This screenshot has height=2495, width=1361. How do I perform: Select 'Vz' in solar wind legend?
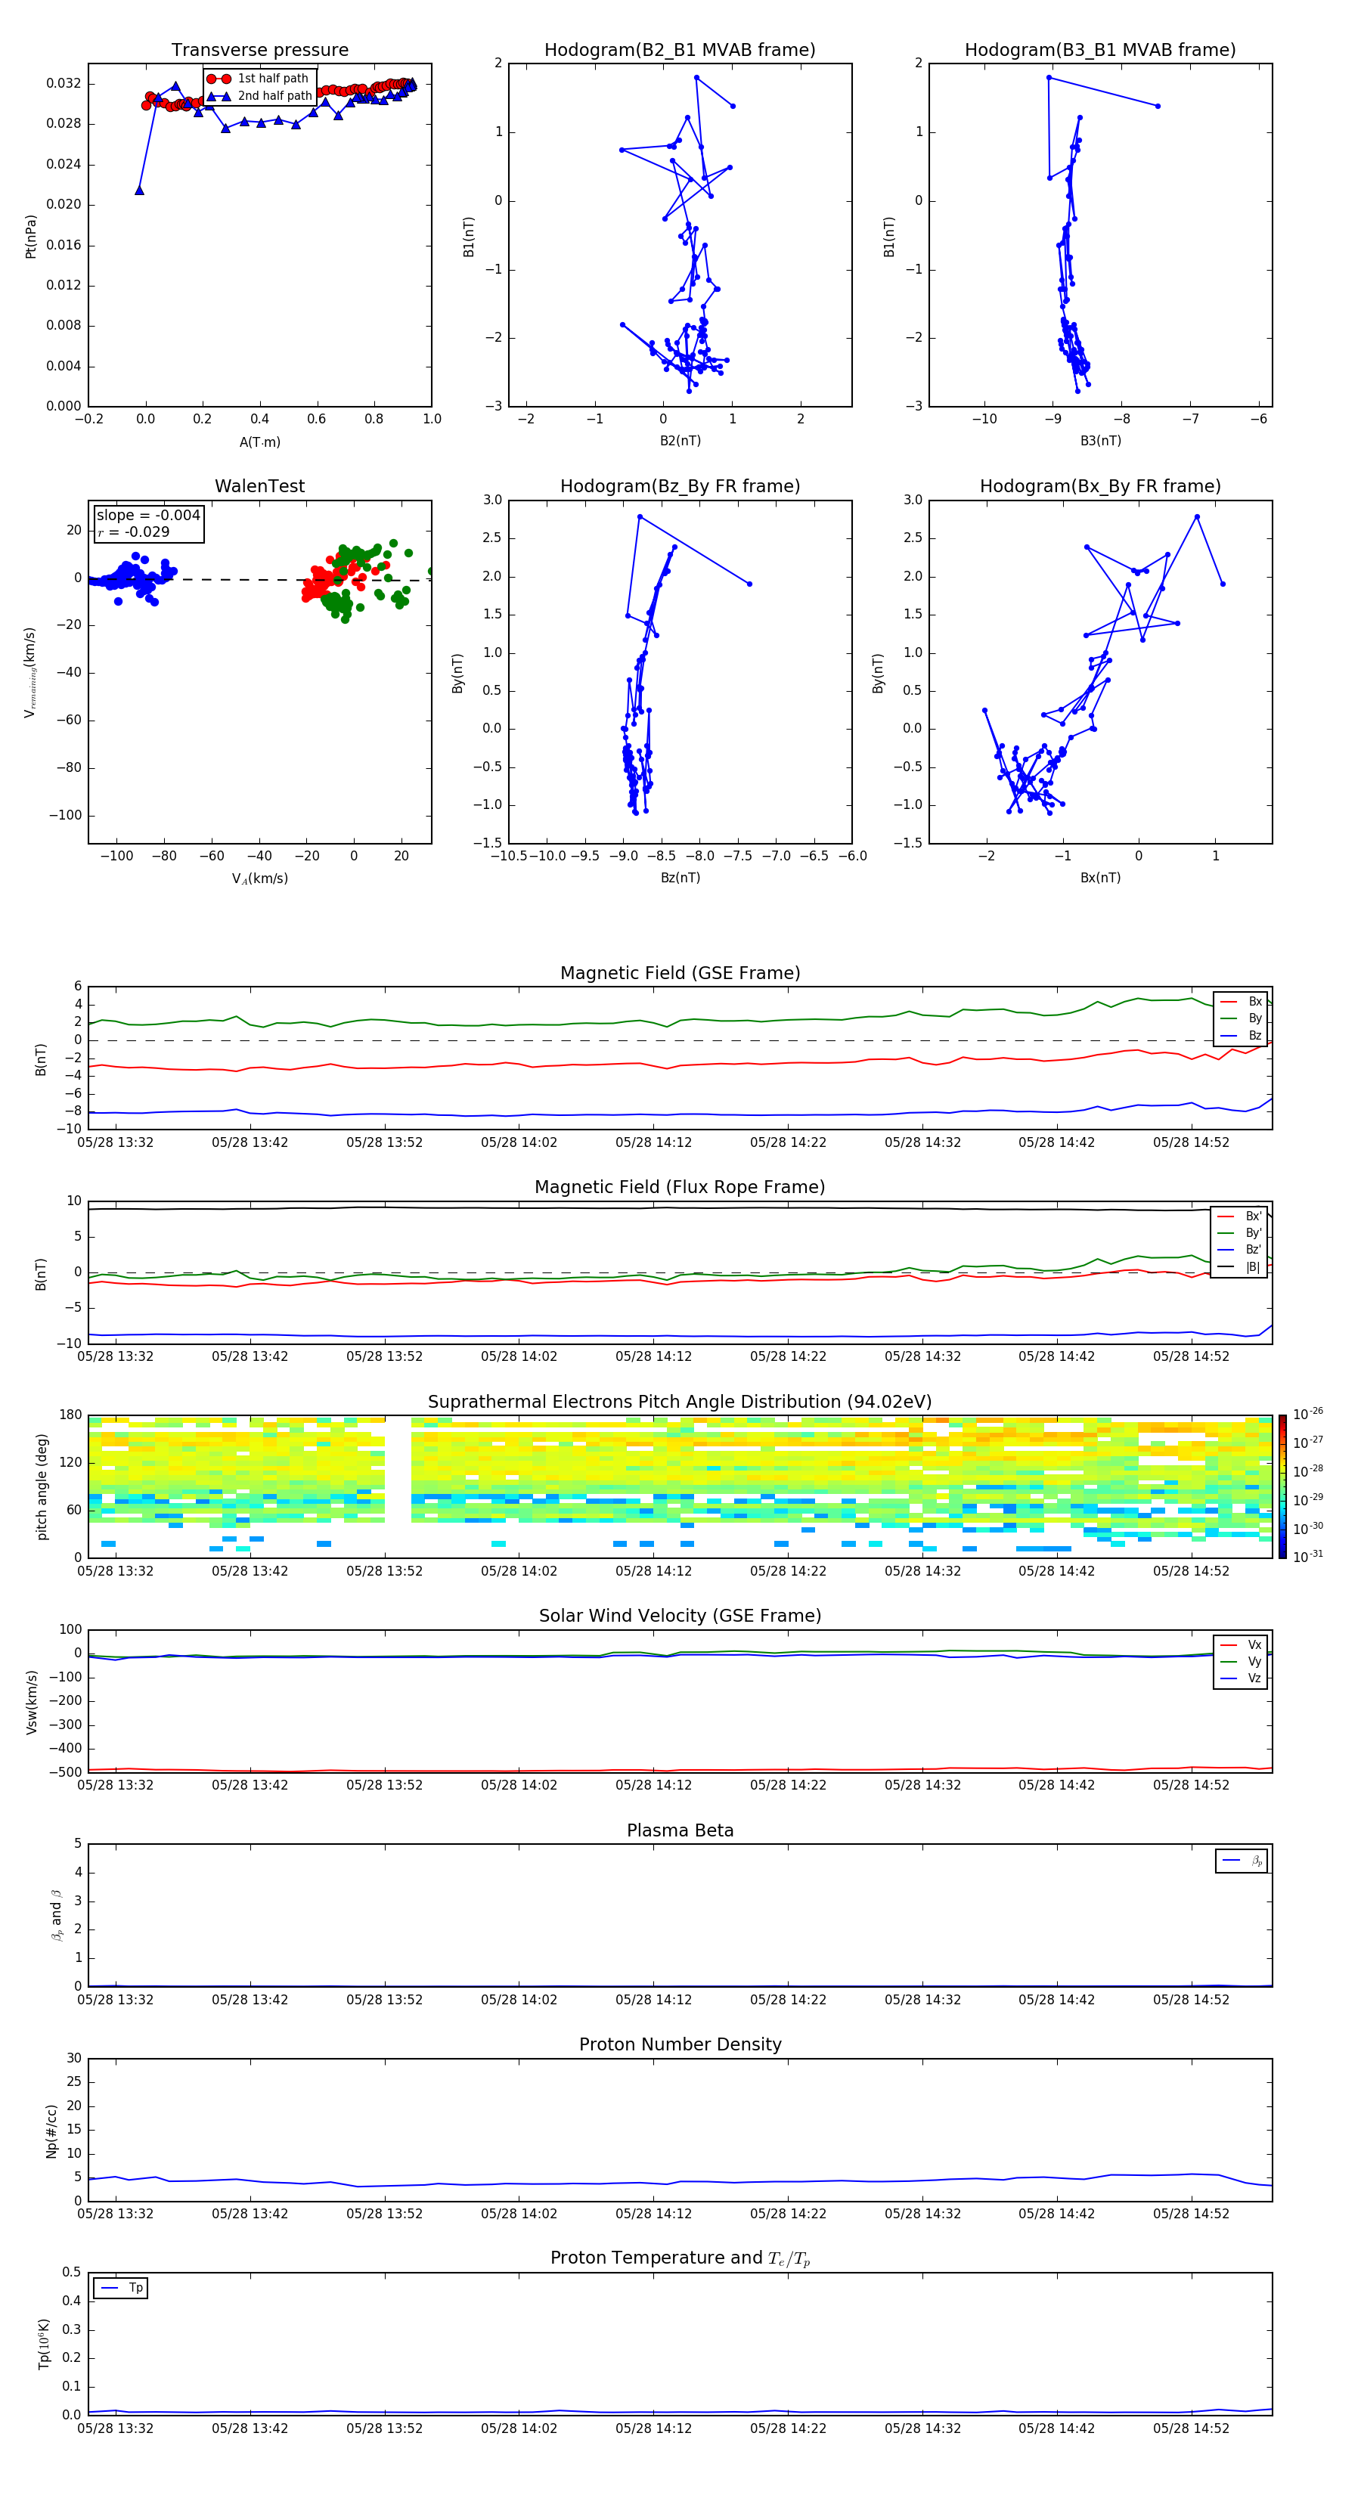[x=1241, y=1678]
